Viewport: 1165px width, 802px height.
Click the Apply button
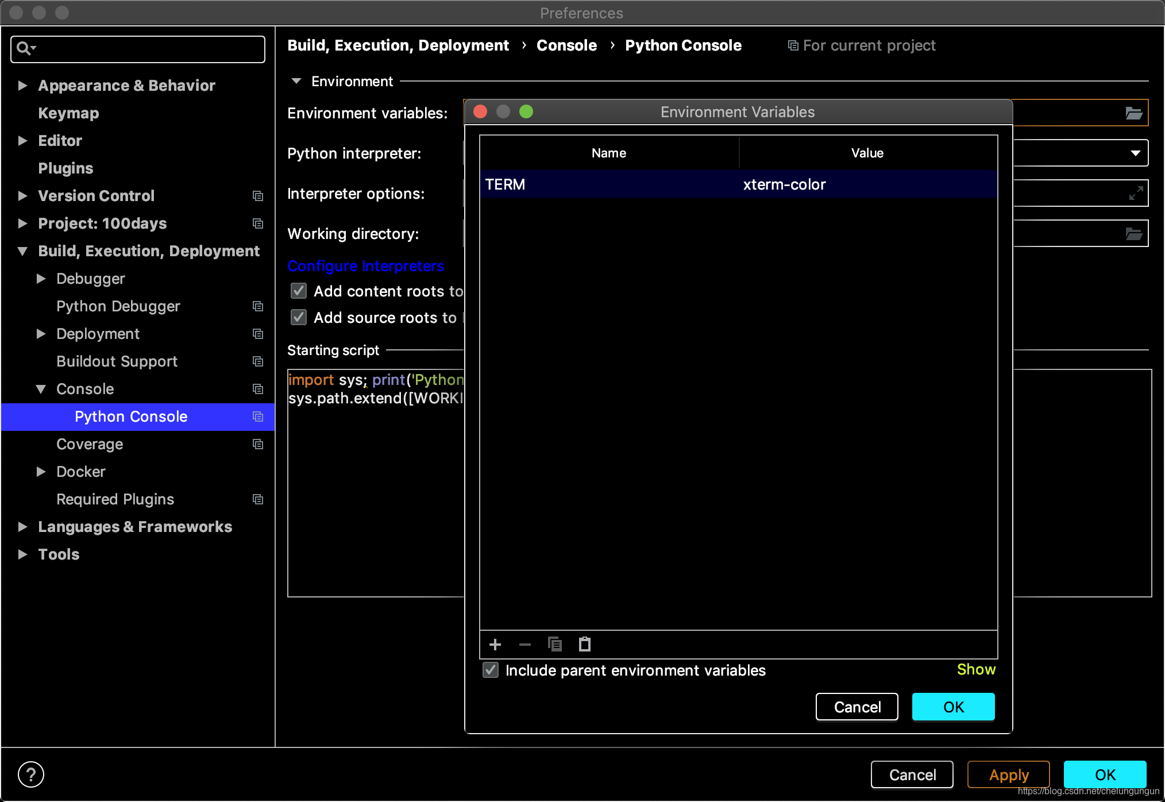click(1008, 774)
